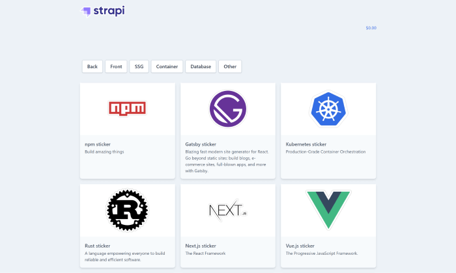Image resolution: width=456 pixels, height=273 pixels.
Task: Select the Vue.js logo image
Action: click(x=328, y=210)
